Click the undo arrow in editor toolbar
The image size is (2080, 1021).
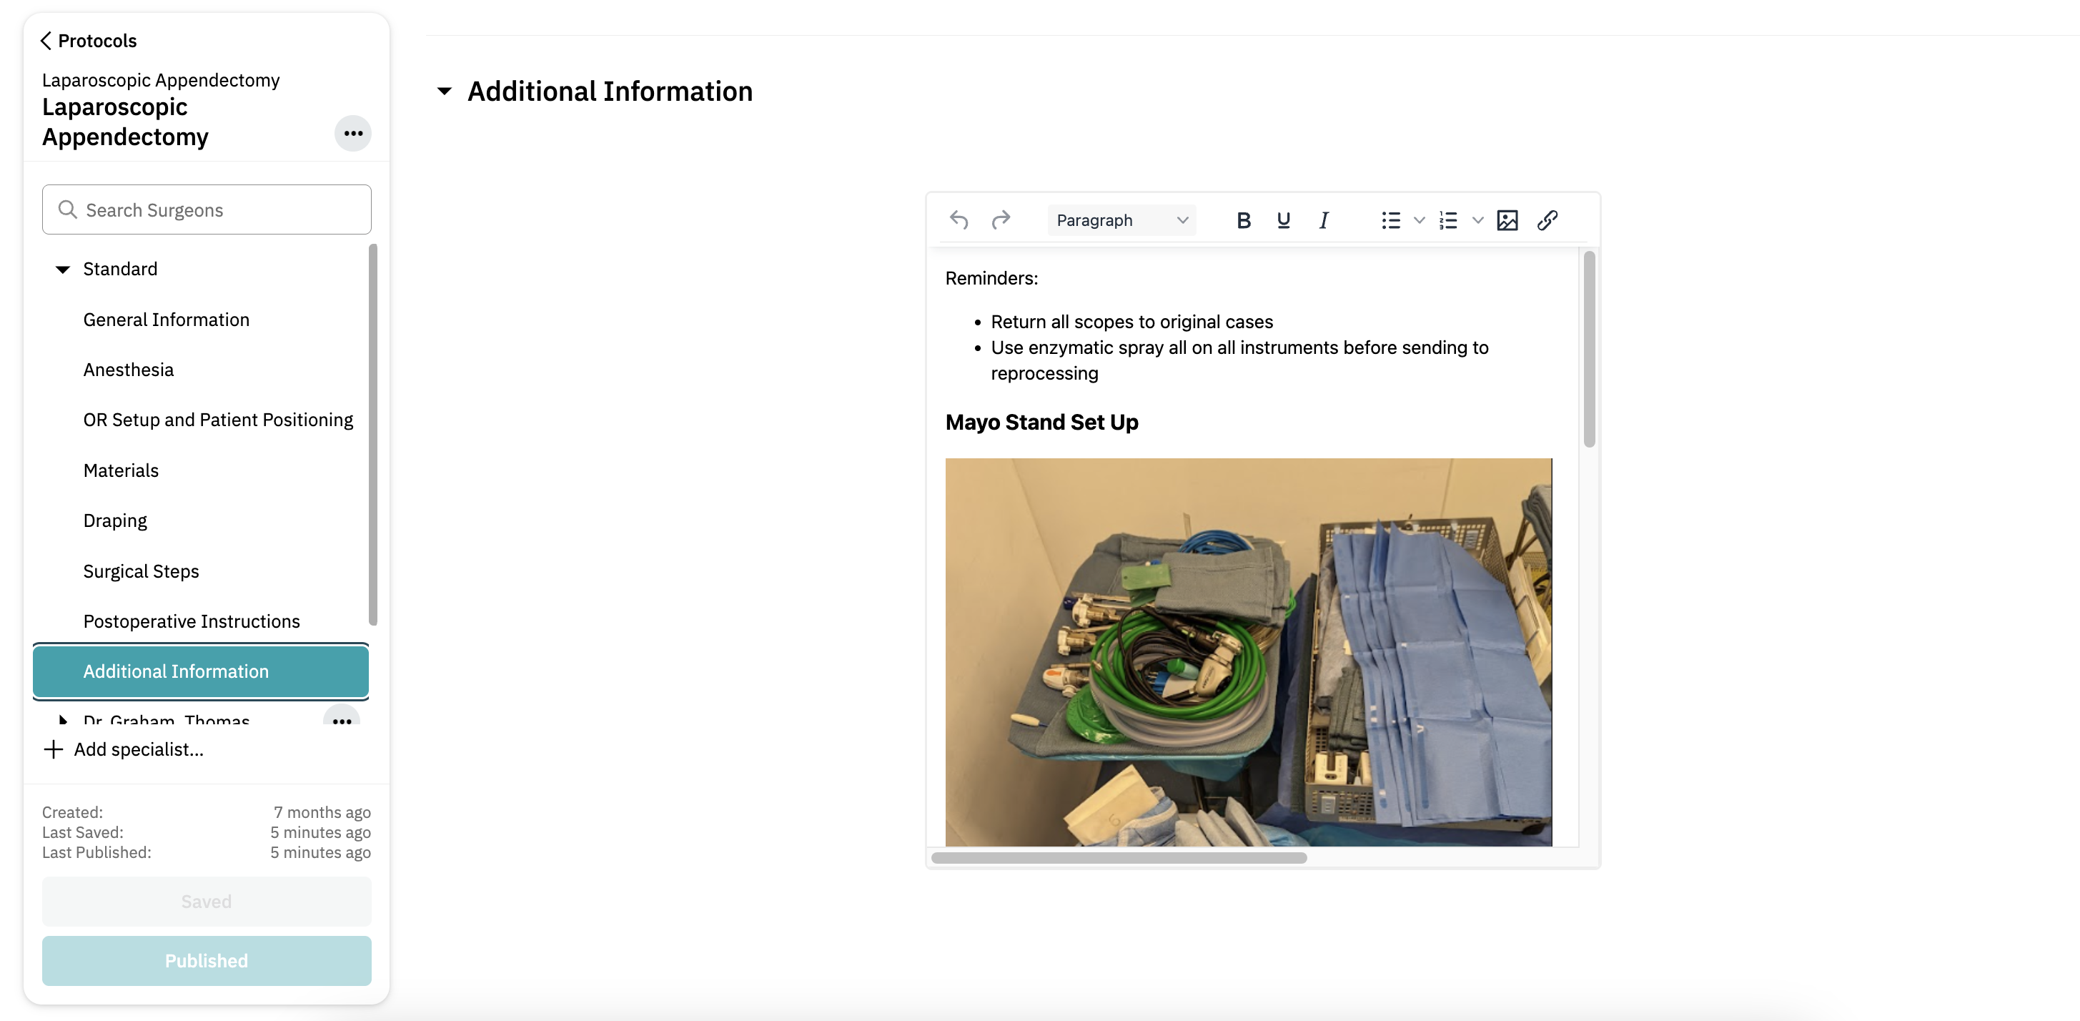(959, 220)
